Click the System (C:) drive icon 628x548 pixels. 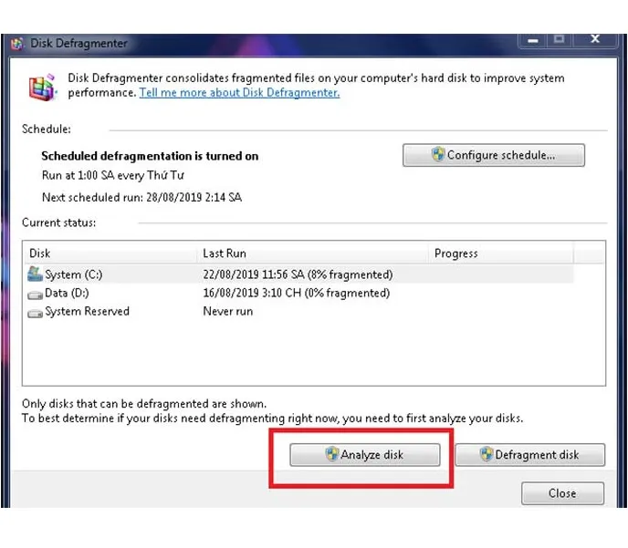pyautogui.click(x=35, y=274)
